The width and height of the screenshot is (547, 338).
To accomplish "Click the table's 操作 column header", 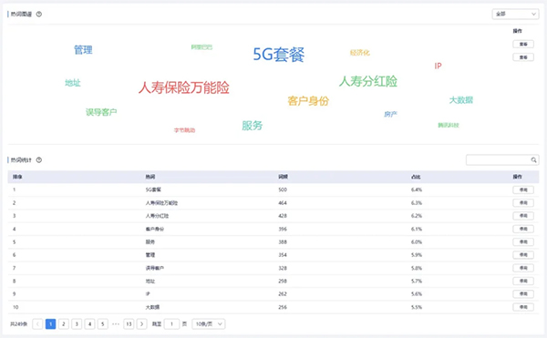I will pyautogui.click(x=517, y=177).
